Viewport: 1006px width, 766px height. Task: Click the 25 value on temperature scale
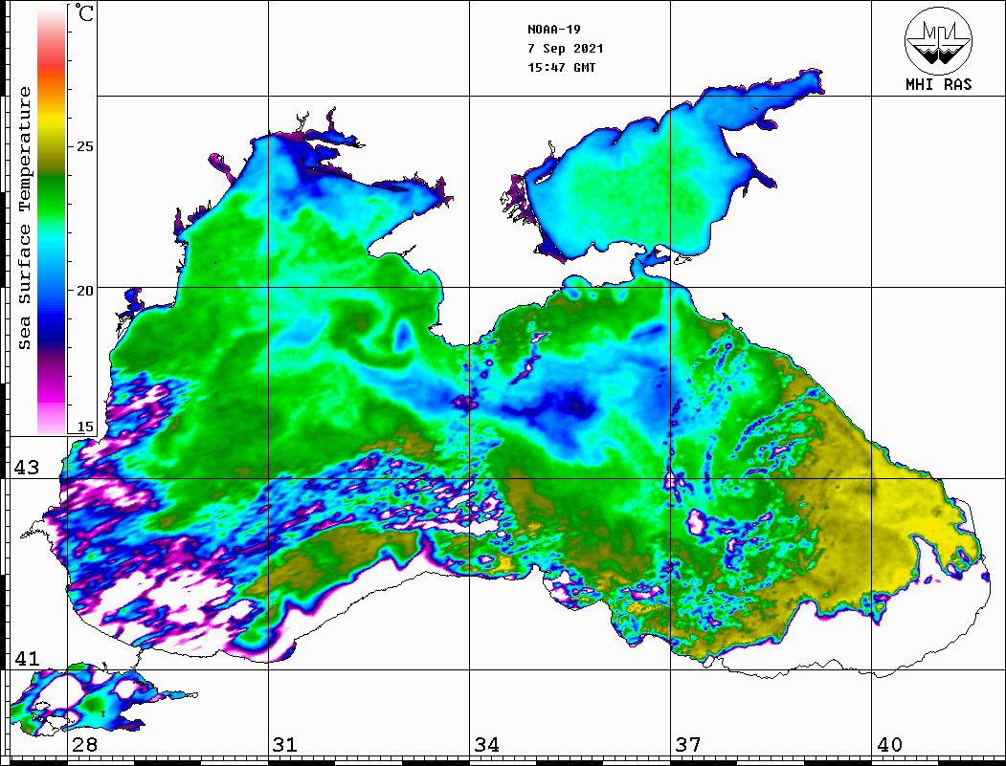[x=84, y=146]
